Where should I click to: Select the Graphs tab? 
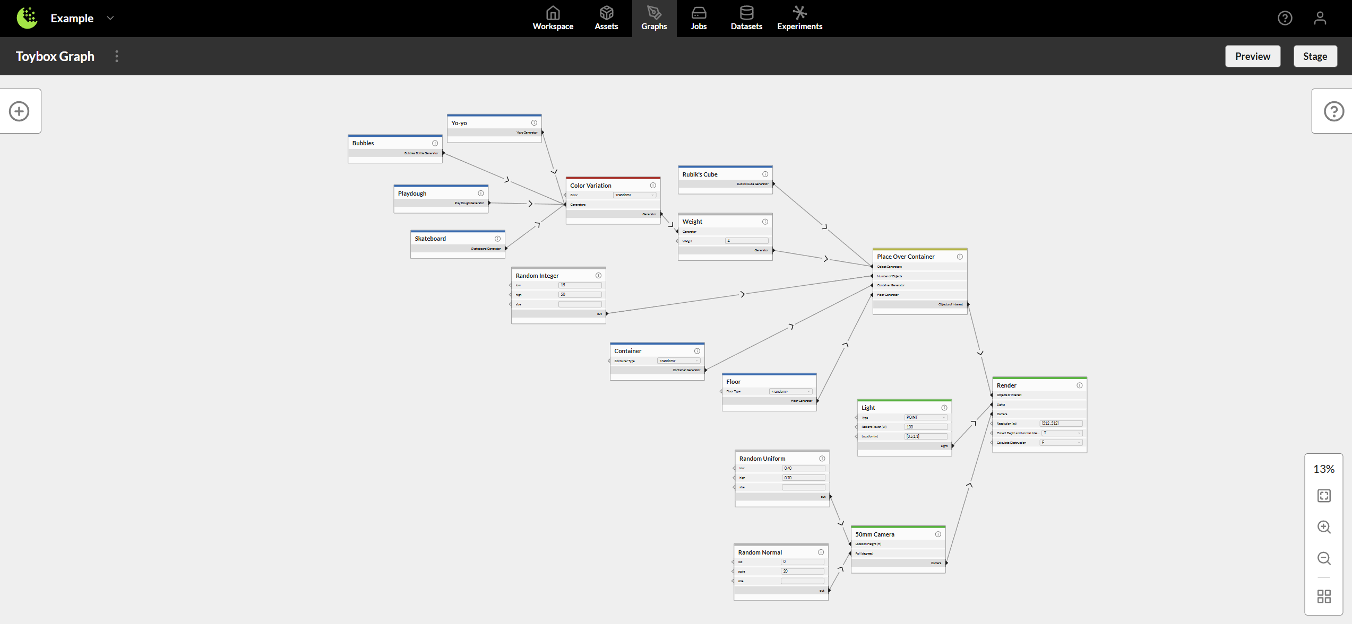[654, 17]
